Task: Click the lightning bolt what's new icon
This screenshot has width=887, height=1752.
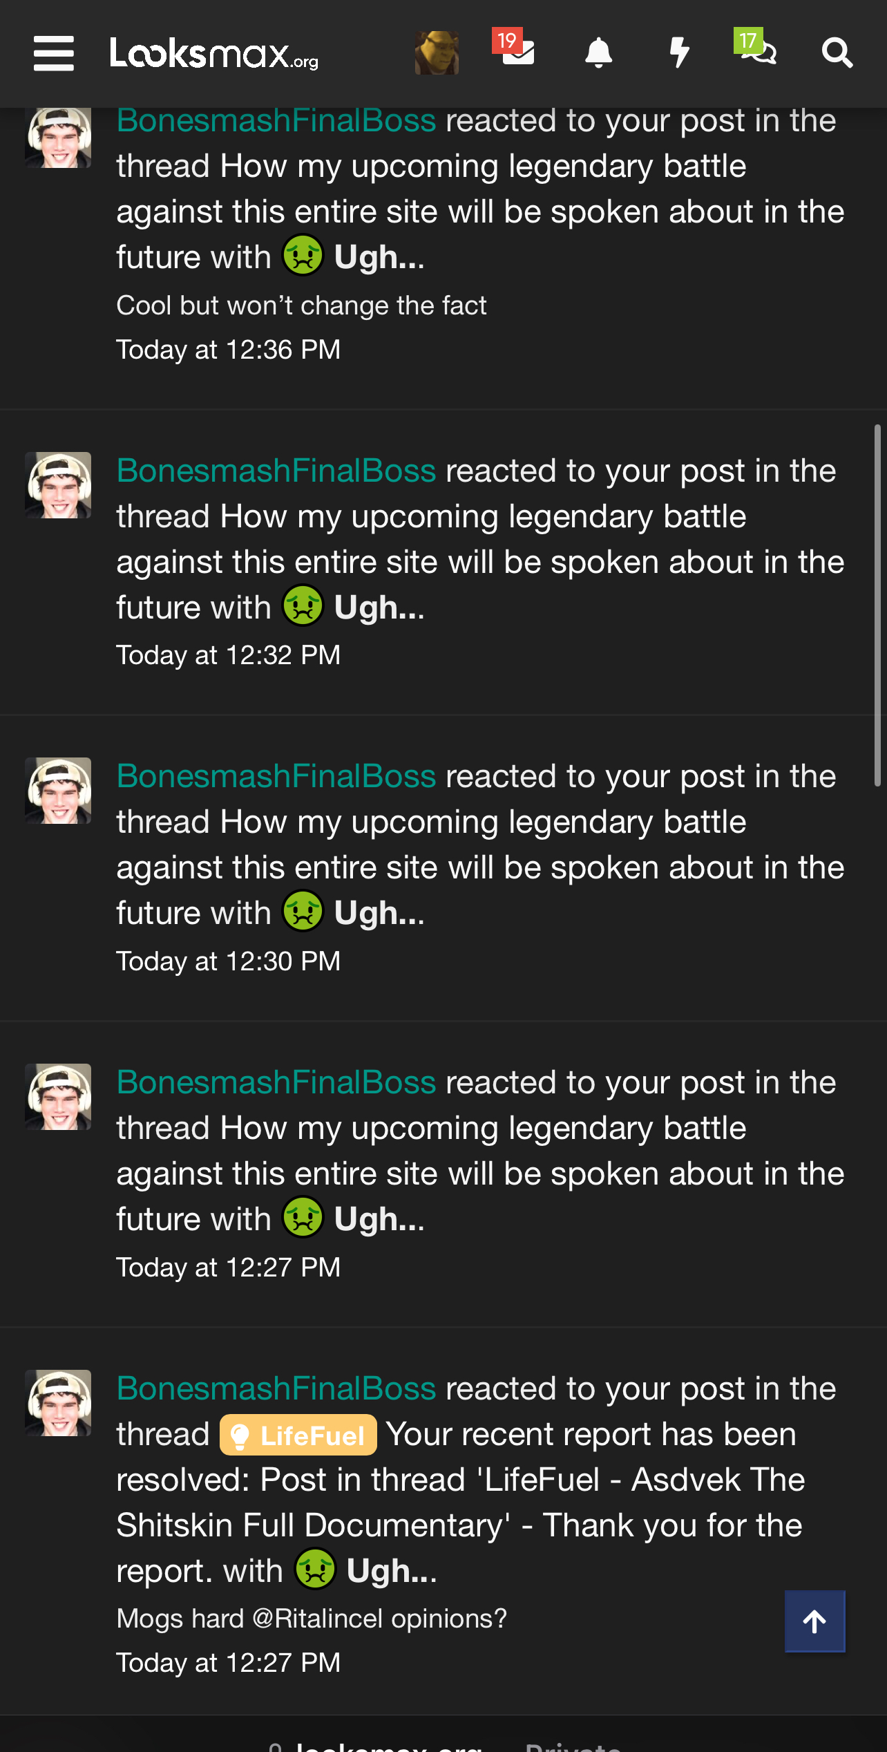Action: (680, 53)
